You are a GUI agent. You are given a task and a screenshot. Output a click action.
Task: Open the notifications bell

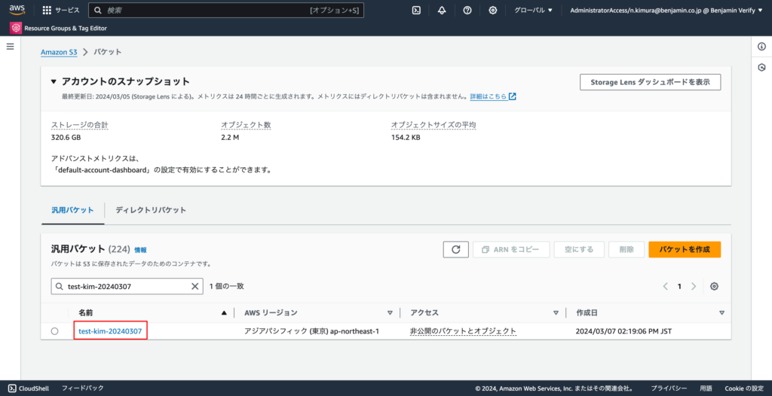click(442, 10)
